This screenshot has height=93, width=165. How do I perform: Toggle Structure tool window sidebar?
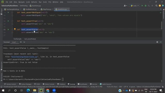coord(2,77)
